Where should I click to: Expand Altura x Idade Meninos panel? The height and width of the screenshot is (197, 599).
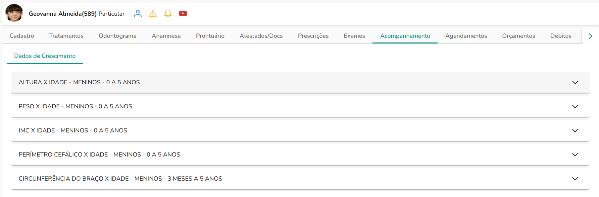coord(300,82)
